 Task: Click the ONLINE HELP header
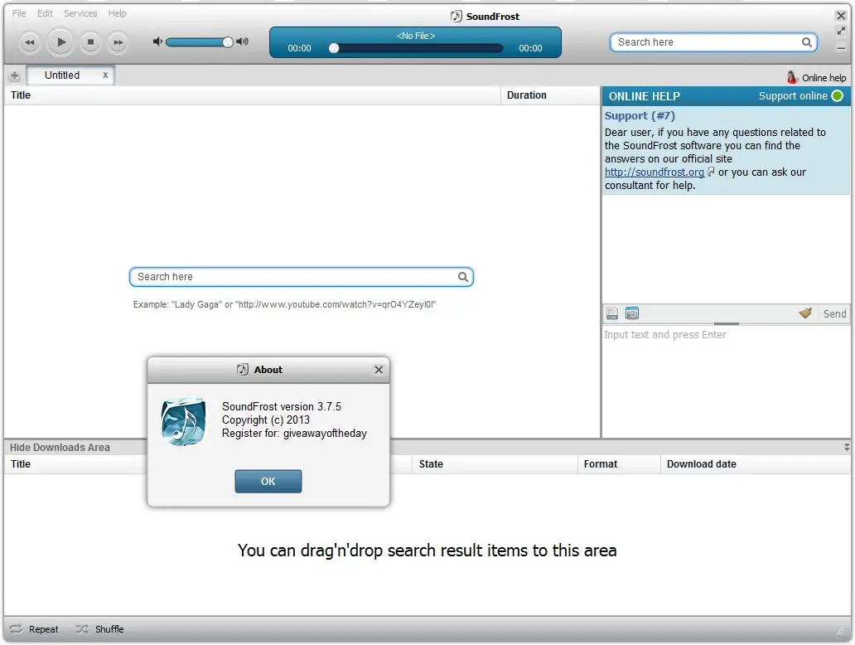click(644, 96)
